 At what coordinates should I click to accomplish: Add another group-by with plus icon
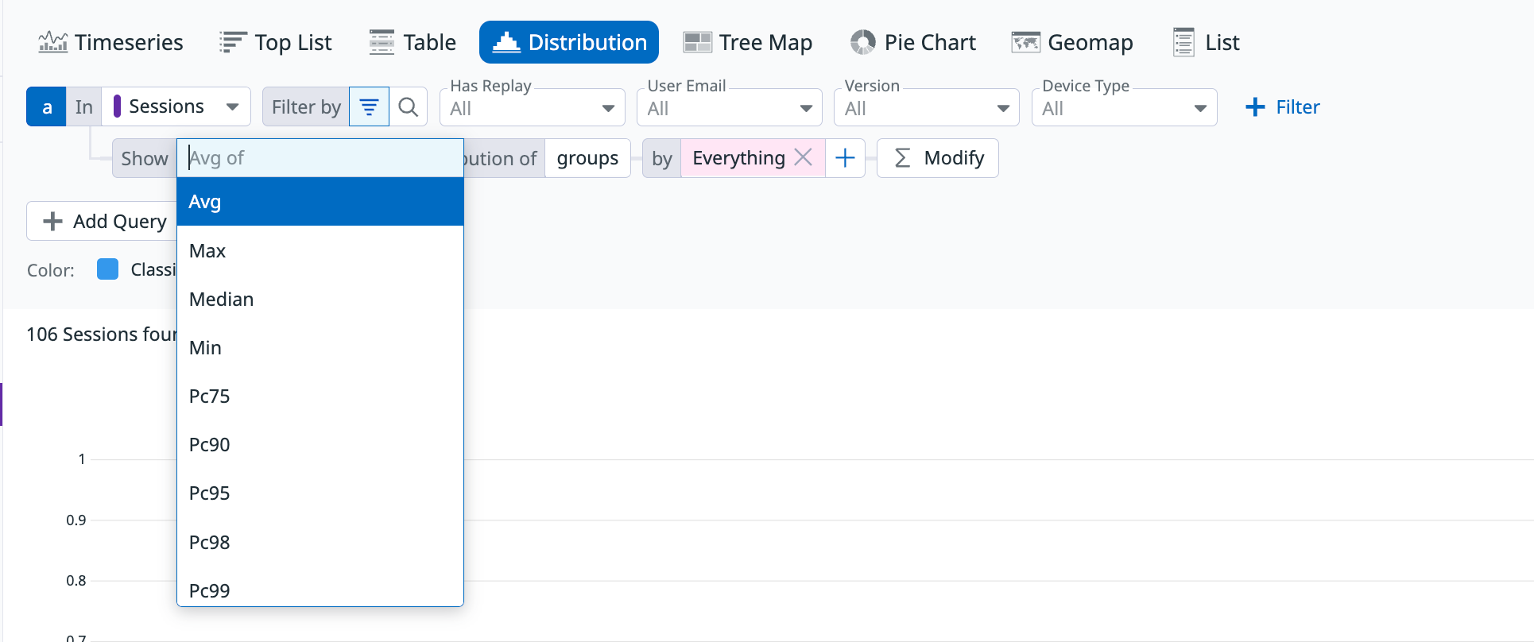845,158
